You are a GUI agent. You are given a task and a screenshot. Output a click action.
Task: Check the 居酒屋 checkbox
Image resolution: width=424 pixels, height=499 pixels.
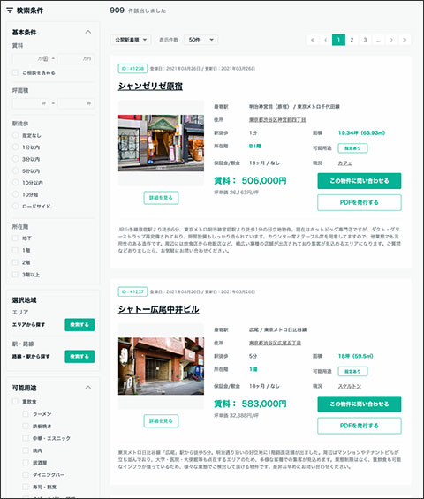(26, 463)
